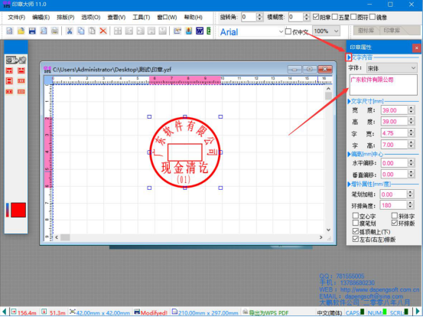Close the 印章属性 panel with red X
423x317 pixels.
click(416, 47)
